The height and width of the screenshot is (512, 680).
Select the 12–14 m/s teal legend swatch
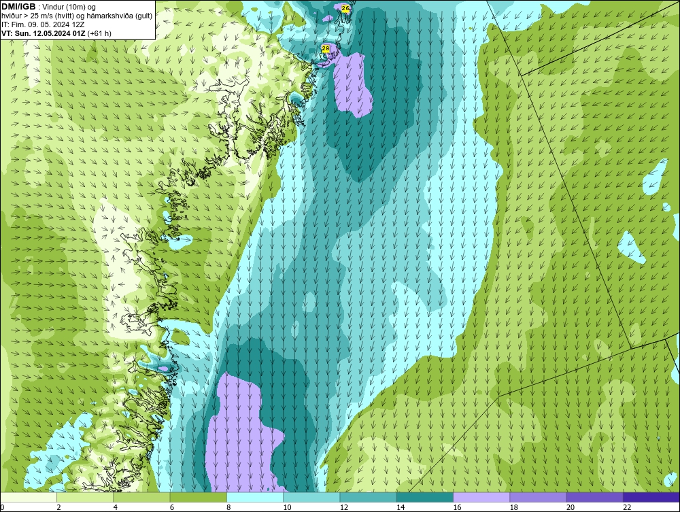(x=368, y=497)
